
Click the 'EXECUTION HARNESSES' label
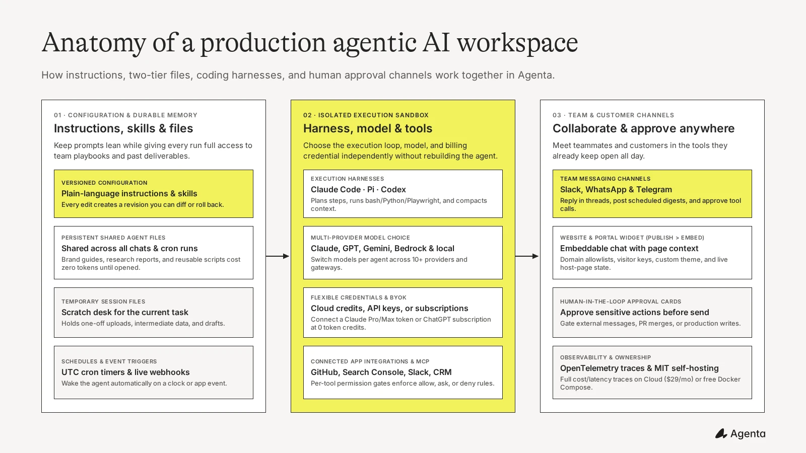tap(347, 179)
